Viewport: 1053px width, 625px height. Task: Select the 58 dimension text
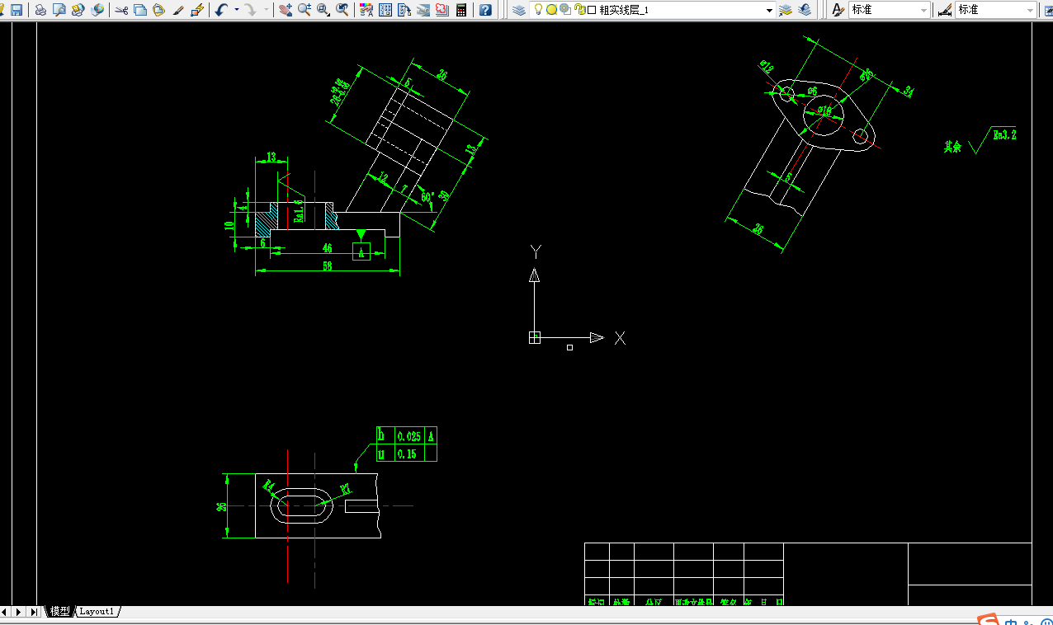pos(327,266)
